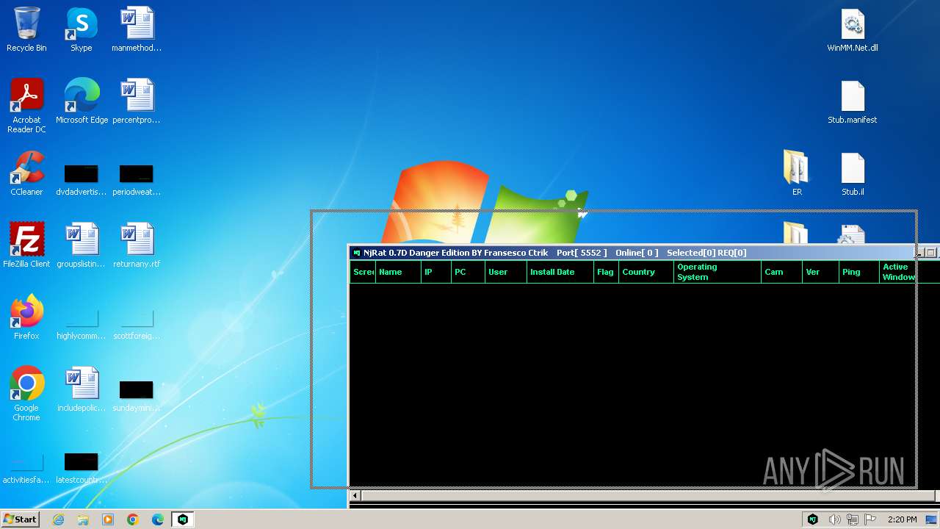Sort by the Ping column header
Screen dimensions: 940x529
coord(860,272)
